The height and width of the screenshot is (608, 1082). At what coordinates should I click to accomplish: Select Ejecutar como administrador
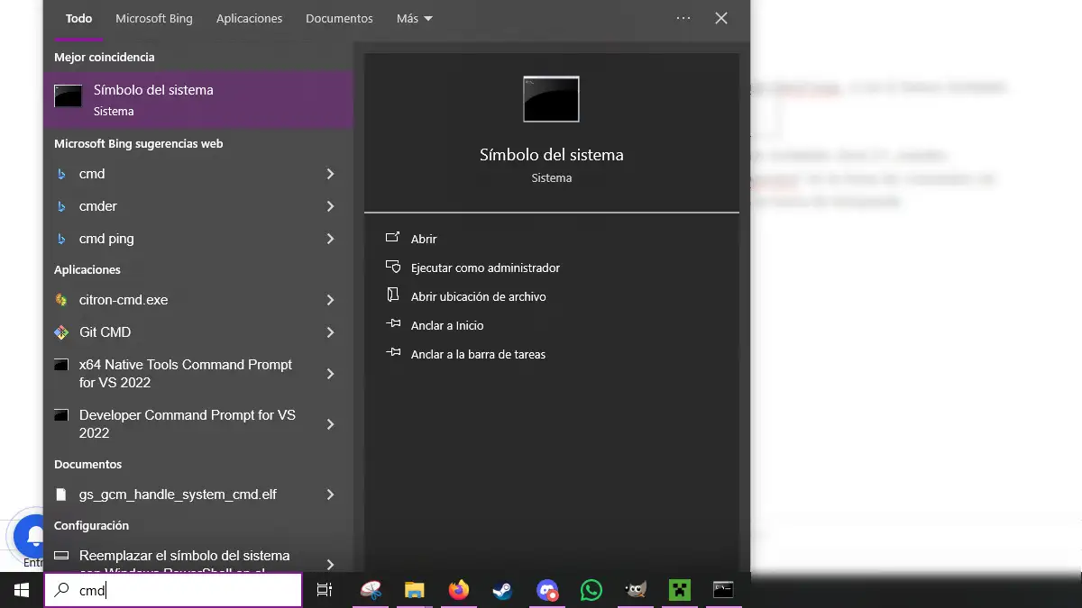point(485,268)
